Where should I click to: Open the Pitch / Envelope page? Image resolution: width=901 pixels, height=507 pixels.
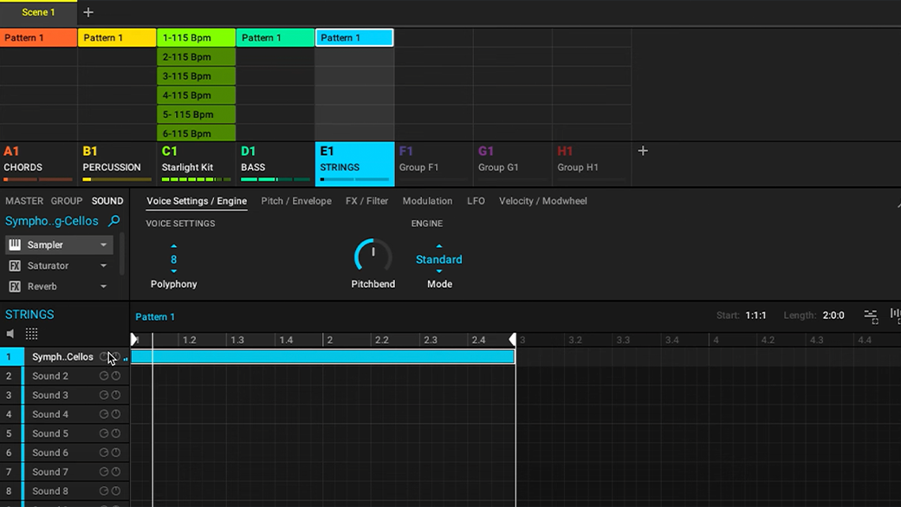pyautogui.click(x=296, y=201)
